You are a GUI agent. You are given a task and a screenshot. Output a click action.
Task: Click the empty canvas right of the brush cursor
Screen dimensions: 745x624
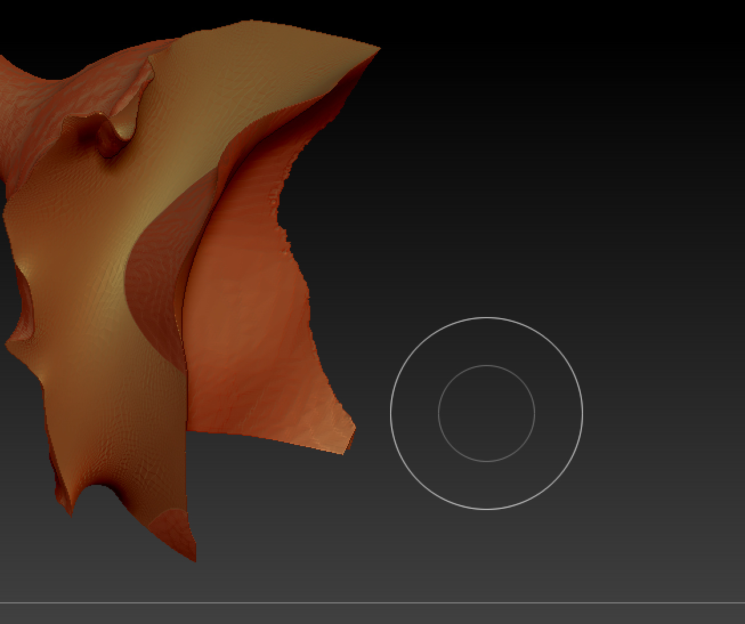(662, 413)
